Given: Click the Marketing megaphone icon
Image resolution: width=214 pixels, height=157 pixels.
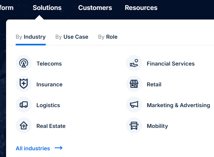Looking at the screenshot, I should point(134,105).
